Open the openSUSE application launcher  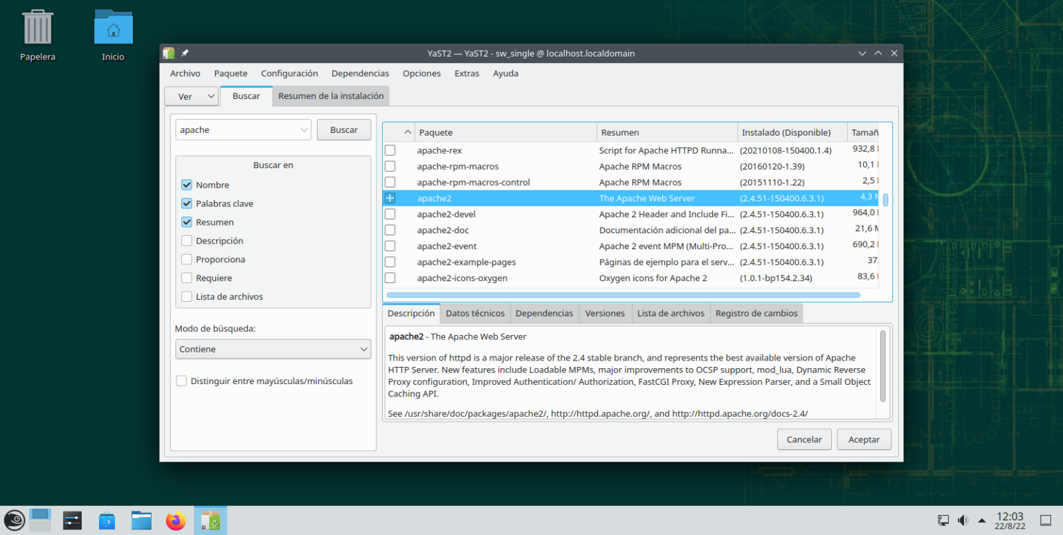click(x=15, y=520)
